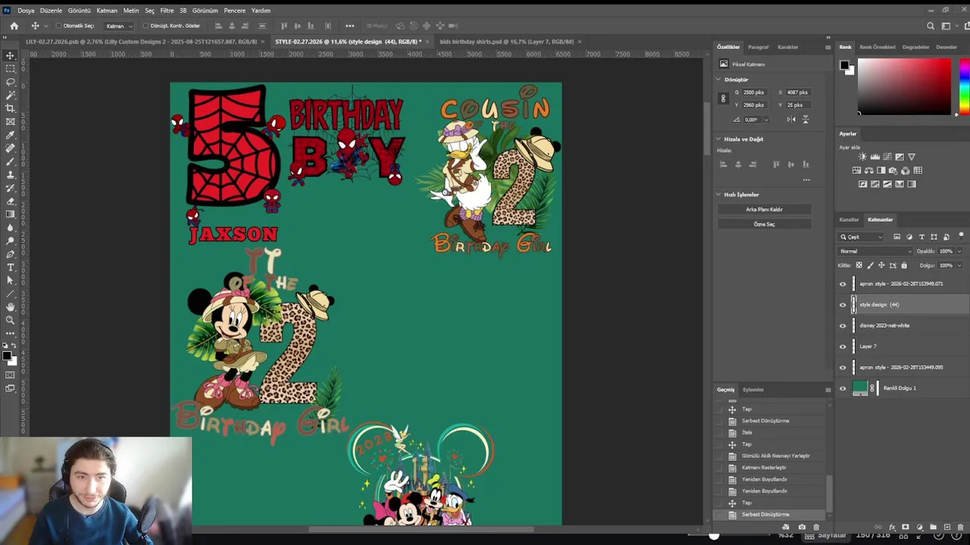Select the Gömülü Akıllı Nesneyi Yerleştir history step

pos(775,456)
